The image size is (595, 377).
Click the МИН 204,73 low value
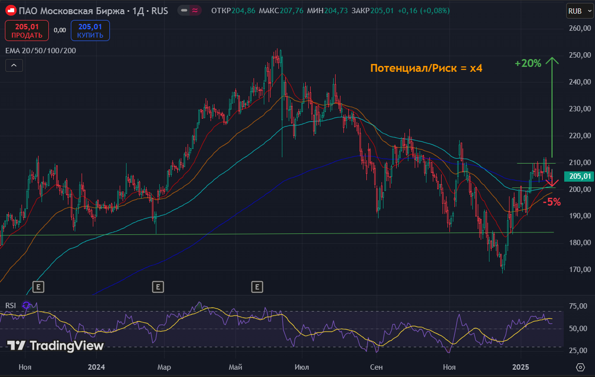[x=327, y=10]
